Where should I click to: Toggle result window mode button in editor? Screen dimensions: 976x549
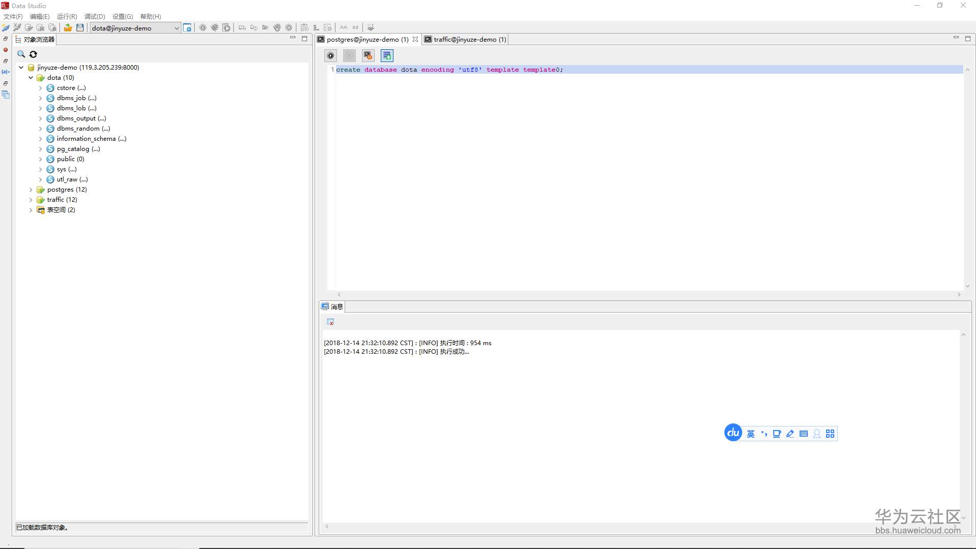pos(387,55)
